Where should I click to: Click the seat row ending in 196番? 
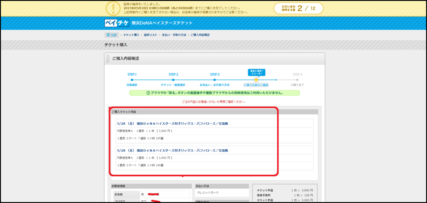coord(140,165)
